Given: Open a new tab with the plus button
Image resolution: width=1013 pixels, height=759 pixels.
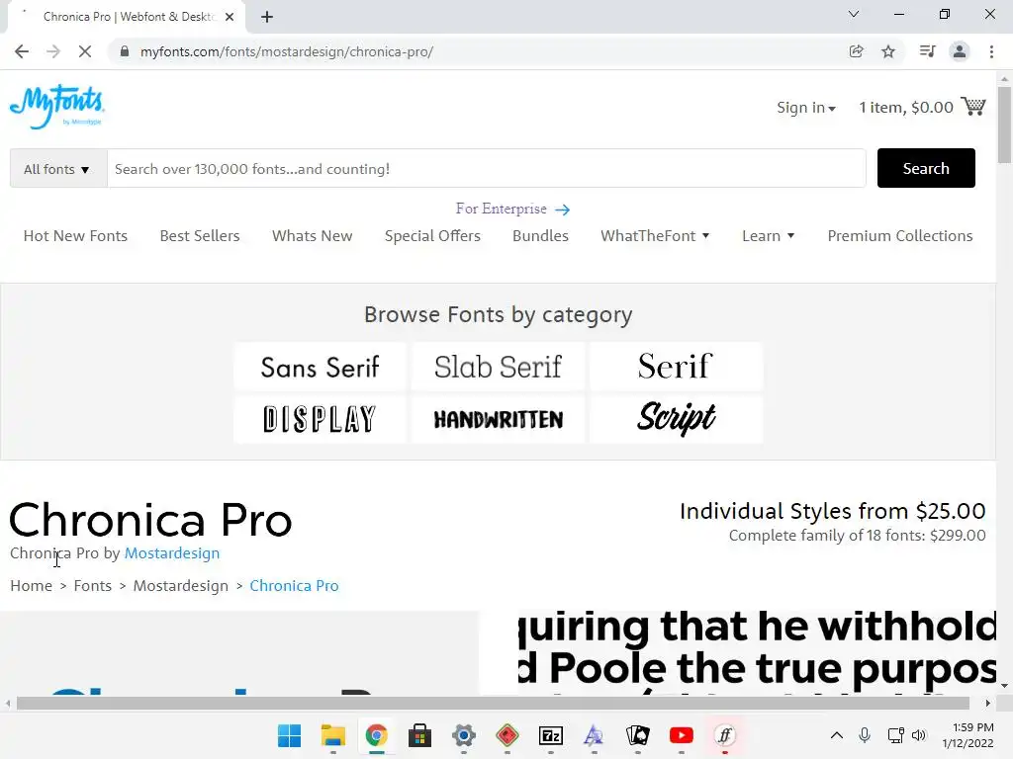Looking at the screenshot, I should tap(267, 17).
